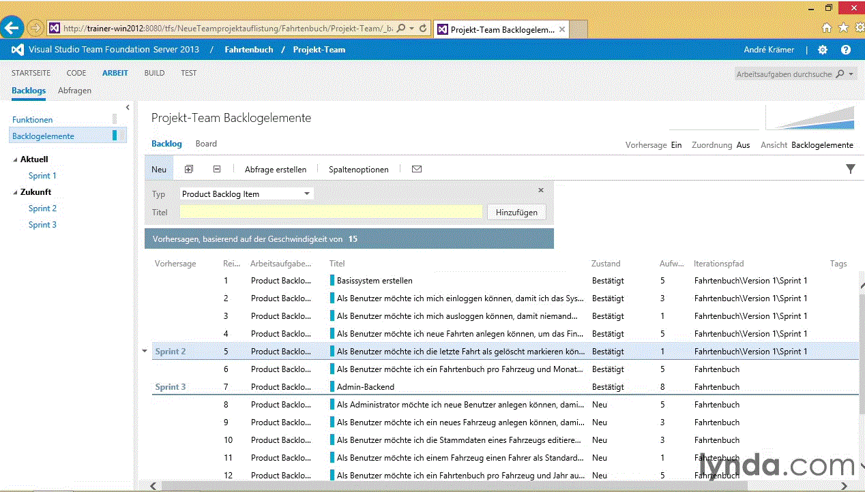The image size is (865, 492).
Task: Open browser home icon
Action: tap(827, 28)
